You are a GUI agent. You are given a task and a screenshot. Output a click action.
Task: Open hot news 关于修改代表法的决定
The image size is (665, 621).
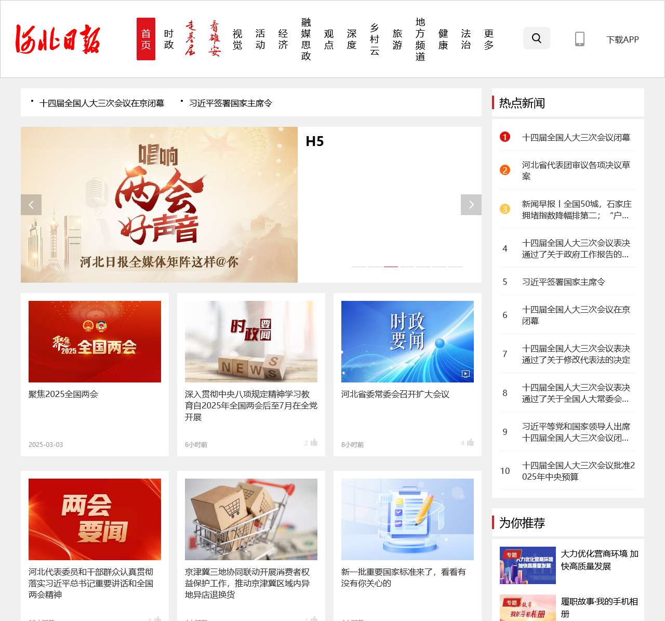[576, 354]
